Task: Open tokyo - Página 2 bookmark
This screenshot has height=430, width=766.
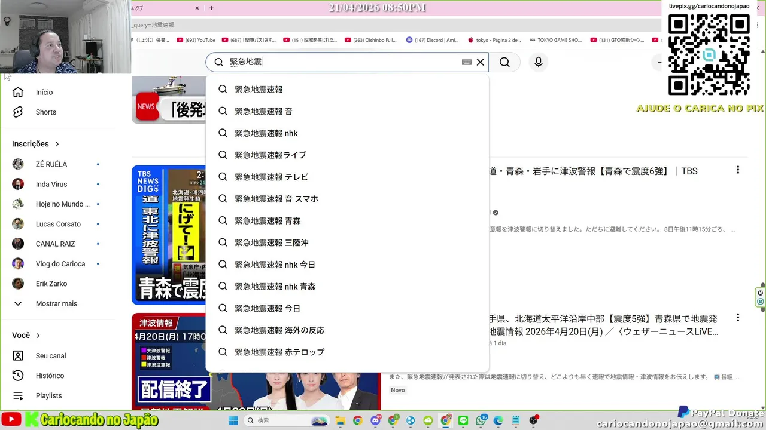Action: pyautogui.click(x=494, y=40)
